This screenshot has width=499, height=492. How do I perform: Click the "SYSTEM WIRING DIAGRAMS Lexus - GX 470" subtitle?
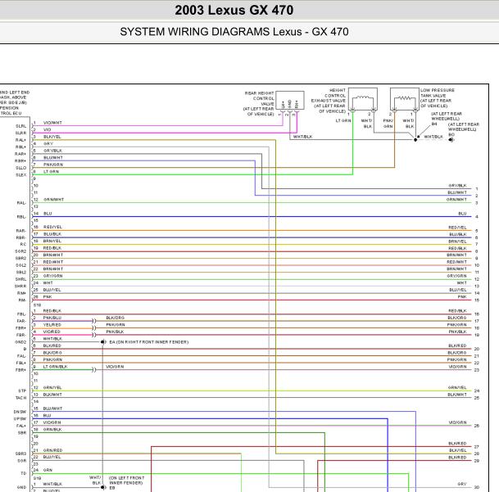click(x=234, y=32)
